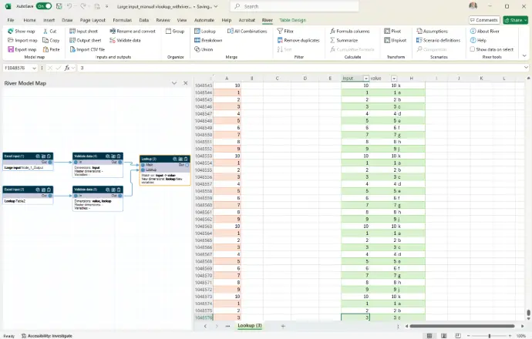The image size is (532, 339).
Task: Open the input column filter dropdown
Action: (365, 78)
